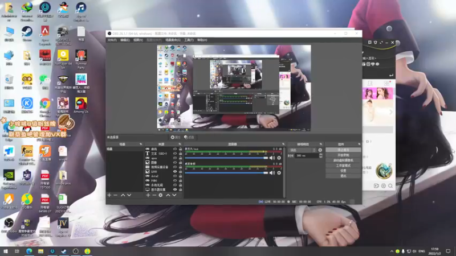
Task: Click the 开始录制 button
Action: (x=343, y=155)
